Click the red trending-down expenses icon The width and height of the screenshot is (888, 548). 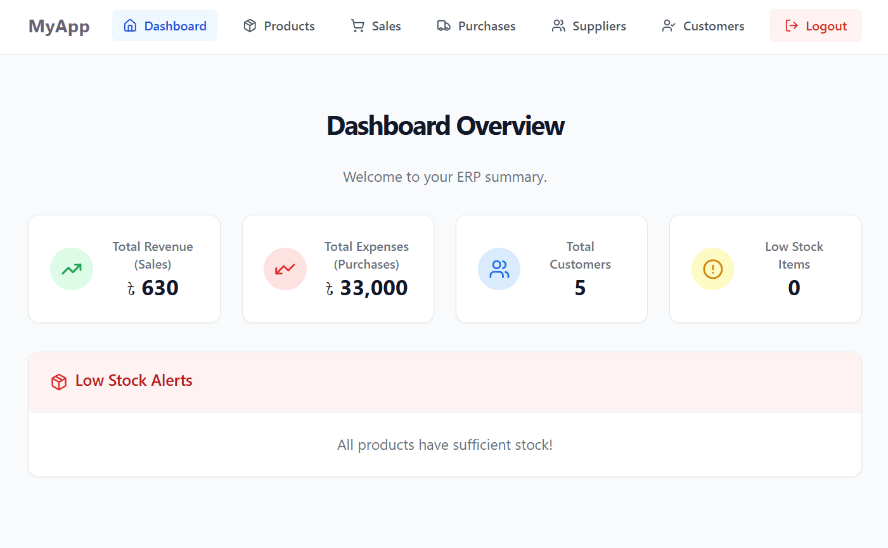tap(285, 269)
